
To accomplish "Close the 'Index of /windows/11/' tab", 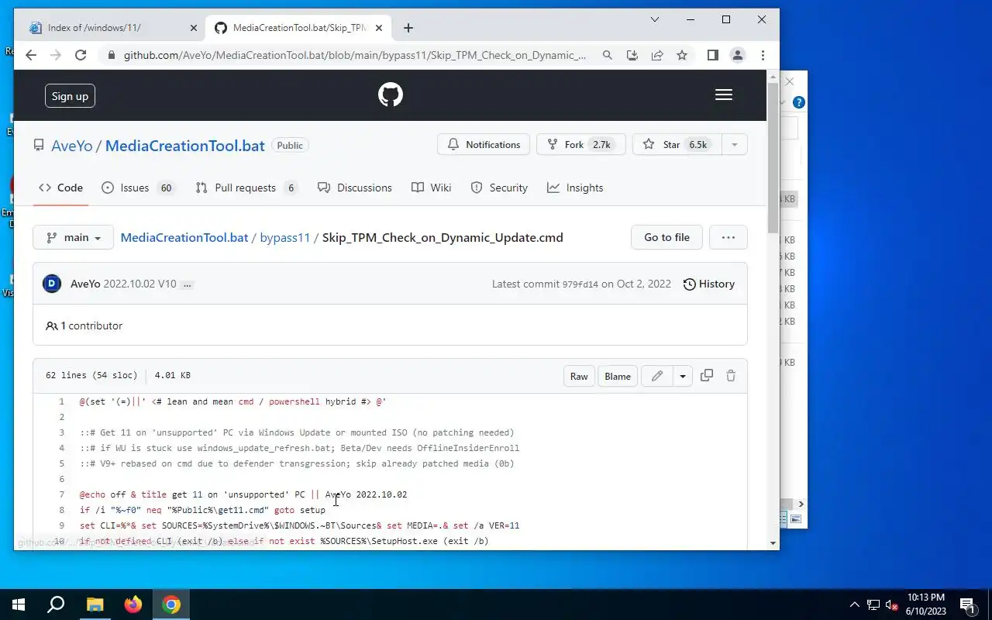I will [194, 28].
